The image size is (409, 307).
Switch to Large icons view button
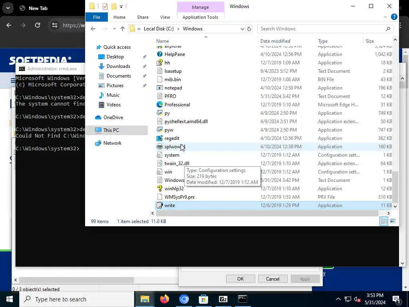[x=393, y=221]
